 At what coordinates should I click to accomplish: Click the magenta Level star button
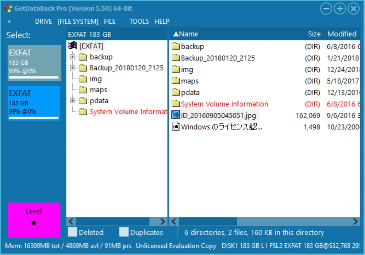(x=34, y=220)
